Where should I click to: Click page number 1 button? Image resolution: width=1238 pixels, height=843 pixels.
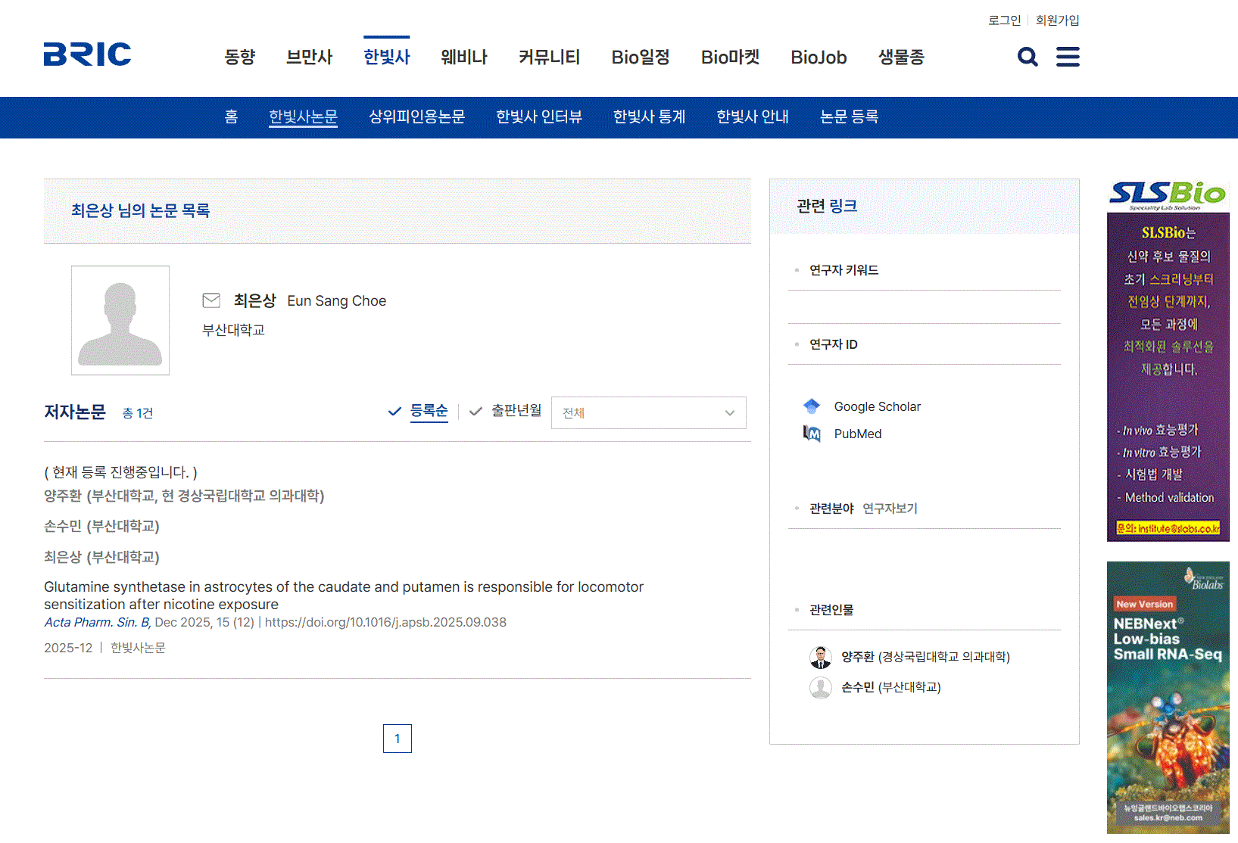pyautogui.click(x=397, y=739)
